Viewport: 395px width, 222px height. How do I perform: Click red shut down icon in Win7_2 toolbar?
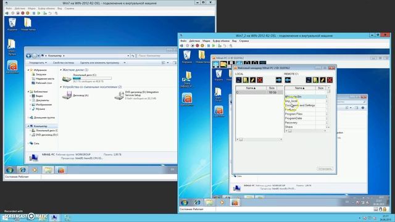[x=197, y=46]
